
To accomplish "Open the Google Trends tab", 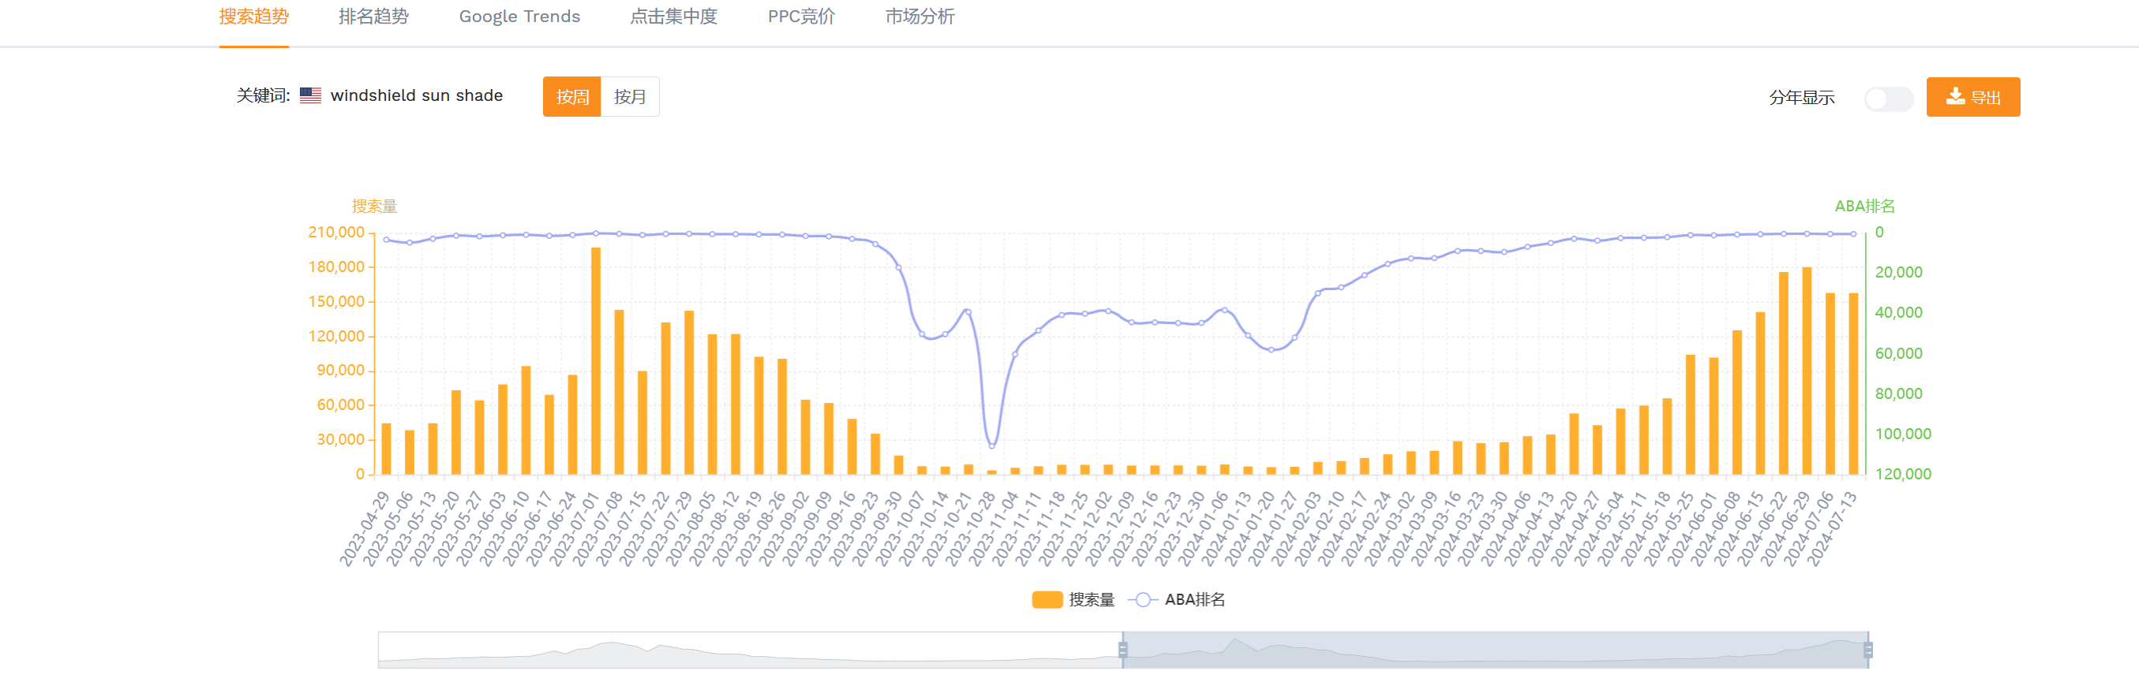I will (519, 17).
